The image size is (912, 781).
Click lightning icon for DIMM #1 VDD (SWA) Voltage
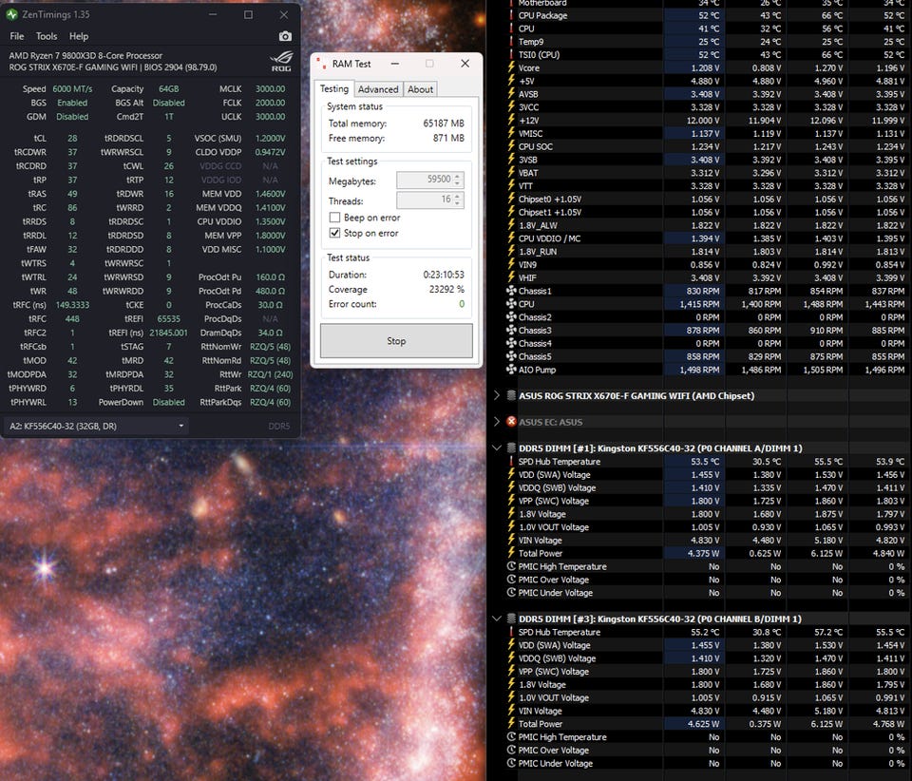[511, 474]
